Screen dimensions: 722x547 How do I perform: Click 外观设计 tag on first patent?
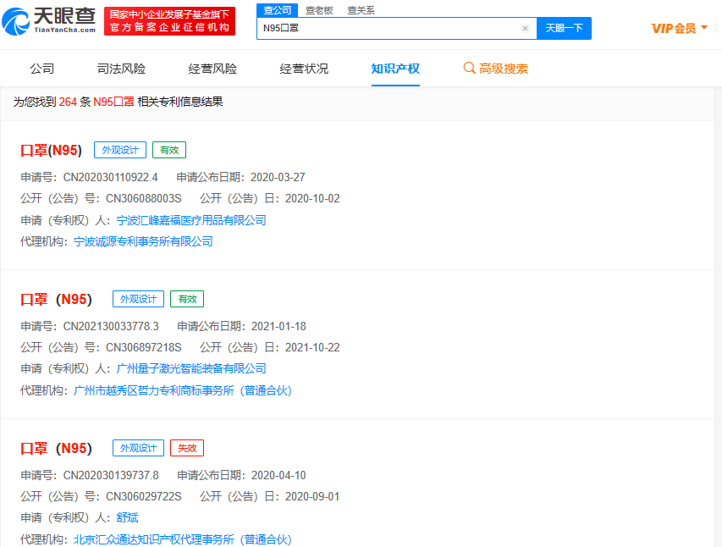(120, 150)
